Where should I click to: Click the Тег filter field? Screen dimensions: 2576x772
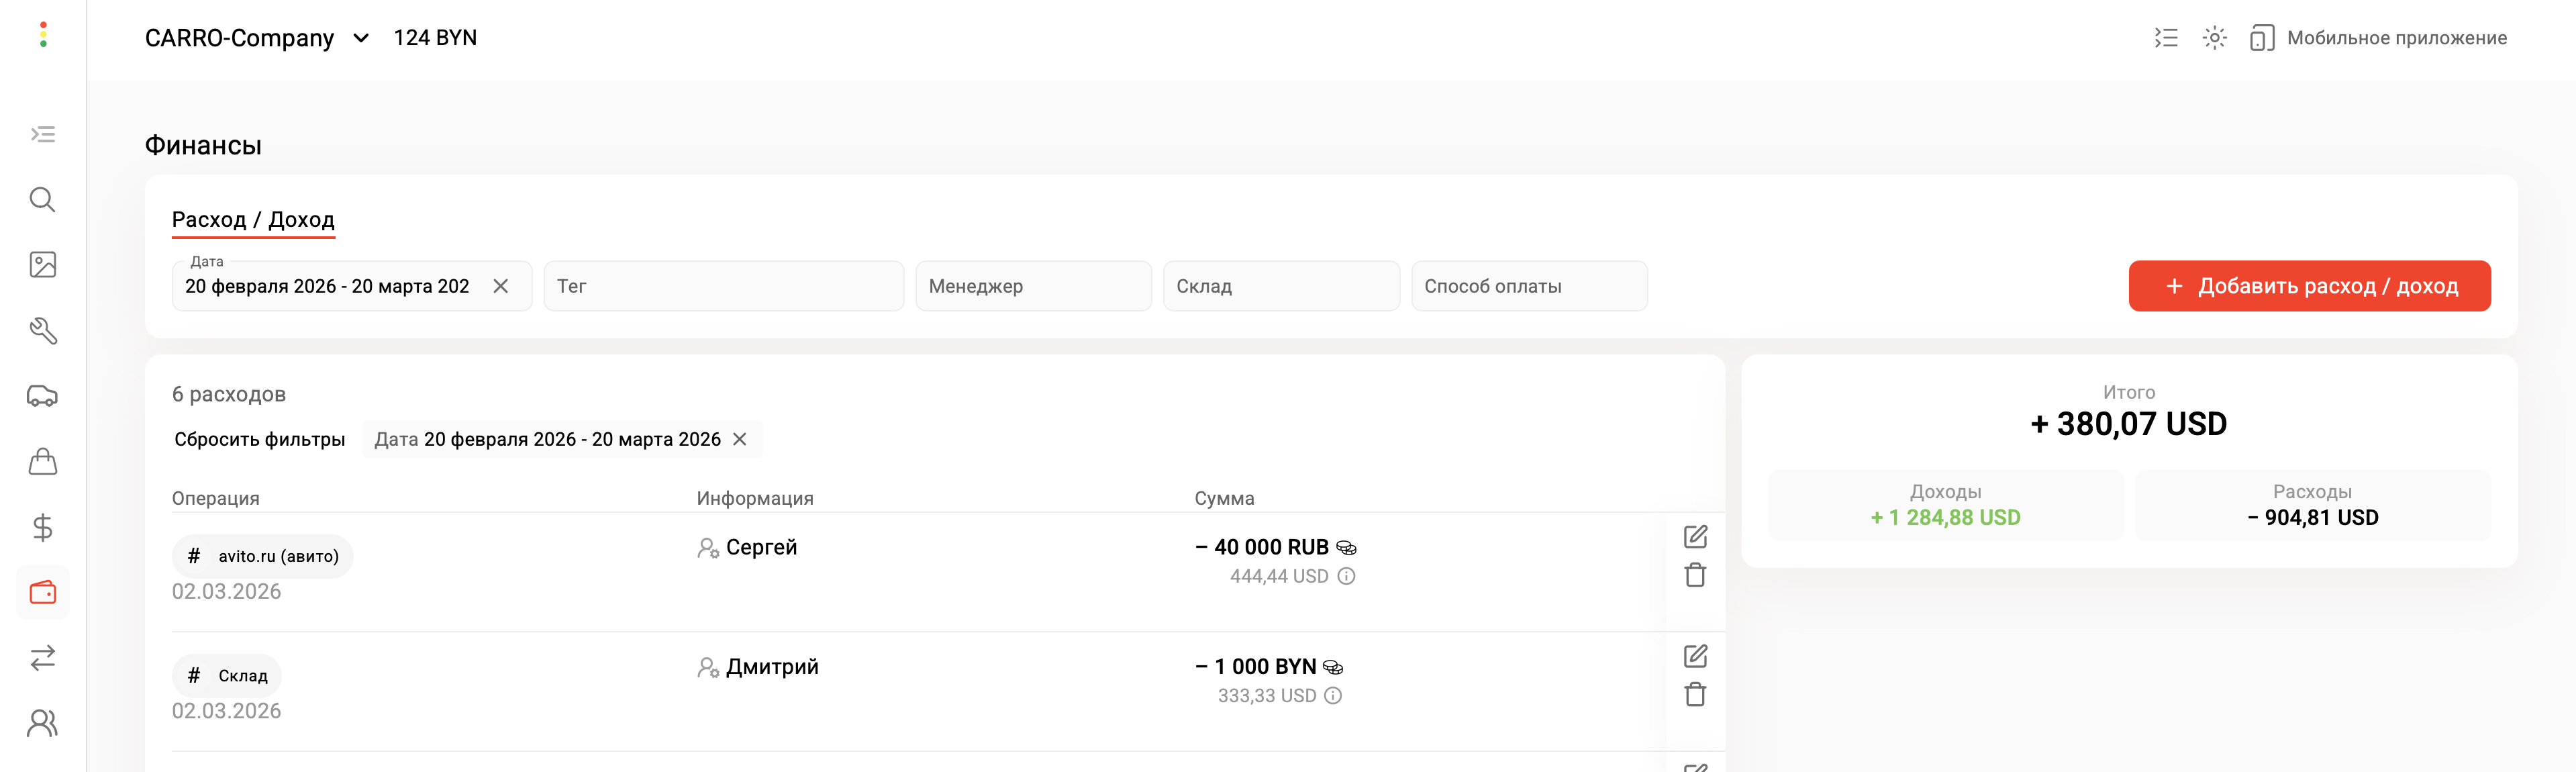723,286
